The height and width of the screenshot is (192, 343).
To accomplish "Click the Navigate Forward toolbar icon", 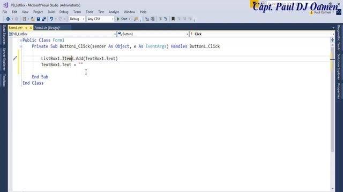I will (x=17, y=19).
